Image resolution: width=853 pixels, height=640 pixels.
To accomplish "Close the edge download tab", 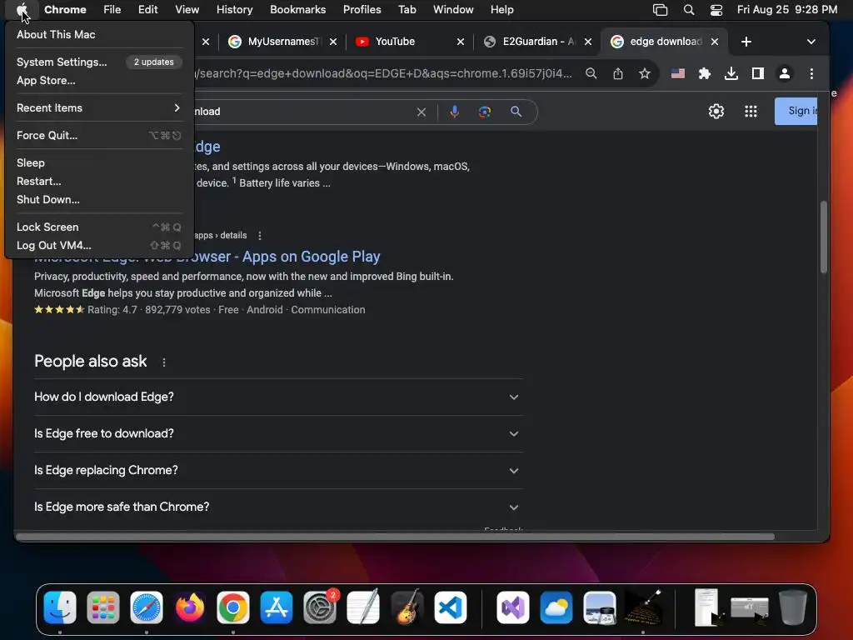I will (x=715, y=42).
